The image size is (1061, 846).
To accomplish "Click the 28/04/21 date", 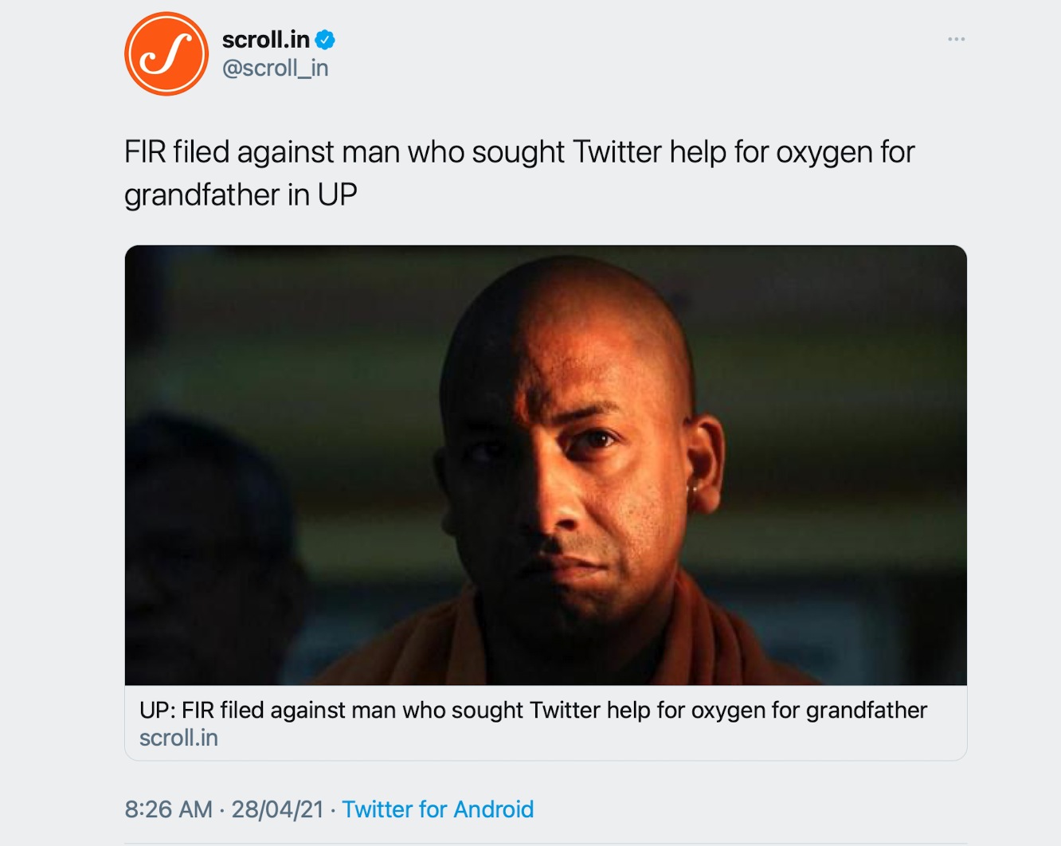I will (277, 809).
